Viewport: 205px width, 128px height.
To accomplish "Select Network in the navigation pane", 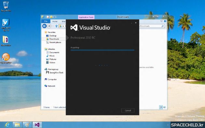I will point(51,86).
